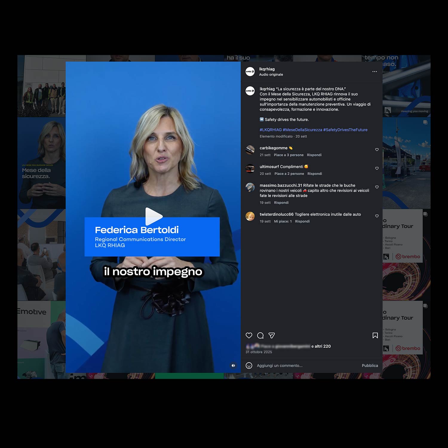Image resolution: width=448 pixels, height=448 pixels.
Task: Reply to carbikegomme's comment via Rispondi
Action: [x=314, y=155]
